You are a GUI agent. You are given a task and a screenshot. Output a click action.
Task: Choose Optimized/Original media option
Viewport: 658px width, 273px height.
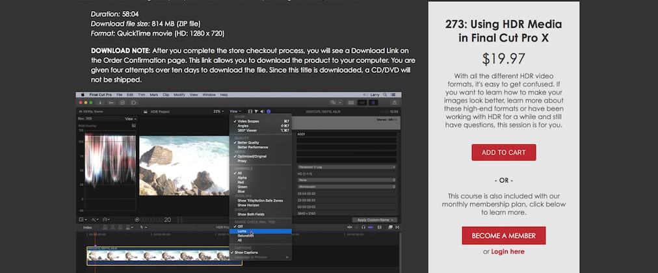click(260, 157)
